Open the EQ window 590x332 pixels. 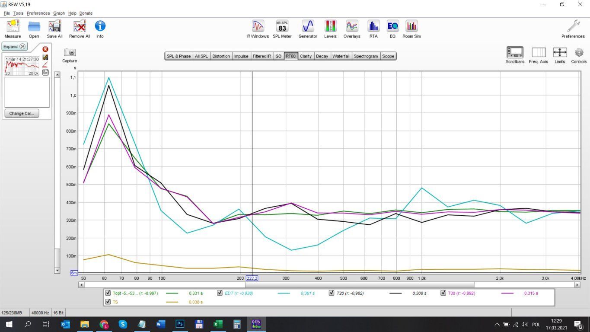point(392,29)
